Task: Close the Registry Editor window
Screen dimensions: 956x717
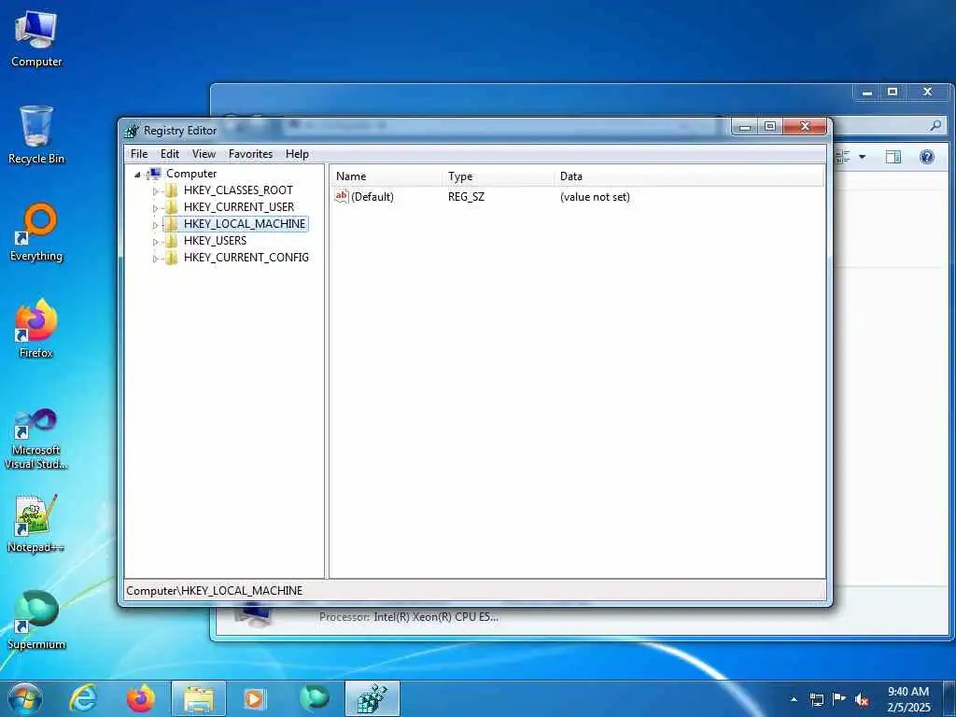Action: pyautogui.click(x=805, y=126)
